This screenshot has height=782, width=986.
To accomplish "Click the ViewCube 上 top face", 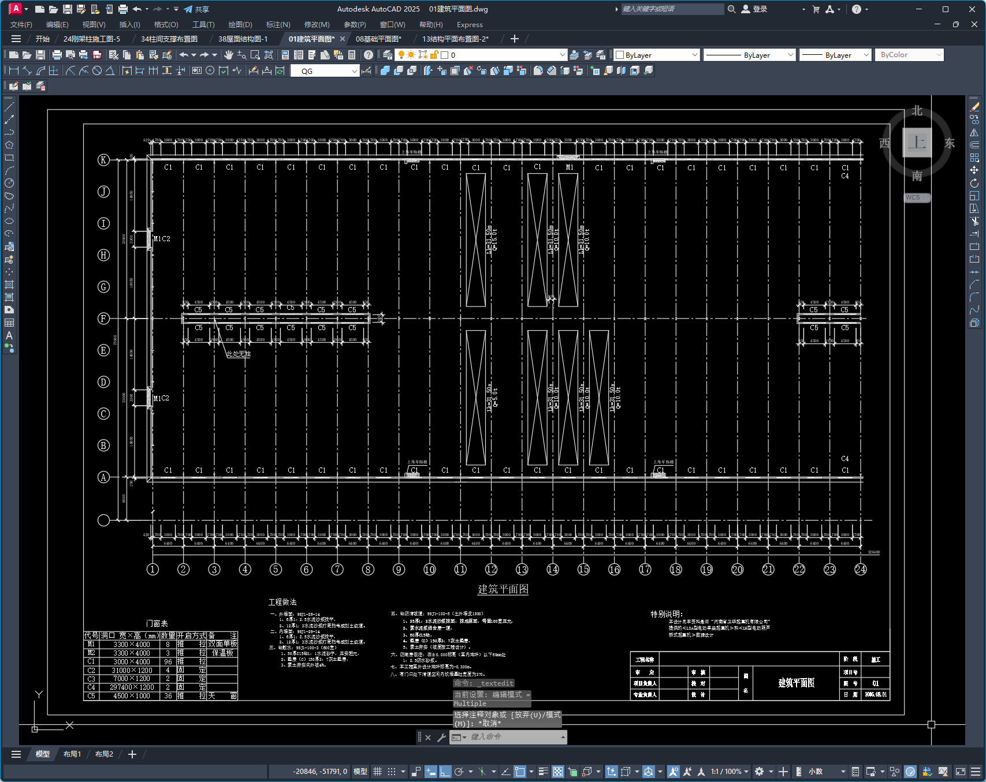I will coord(917,142).
